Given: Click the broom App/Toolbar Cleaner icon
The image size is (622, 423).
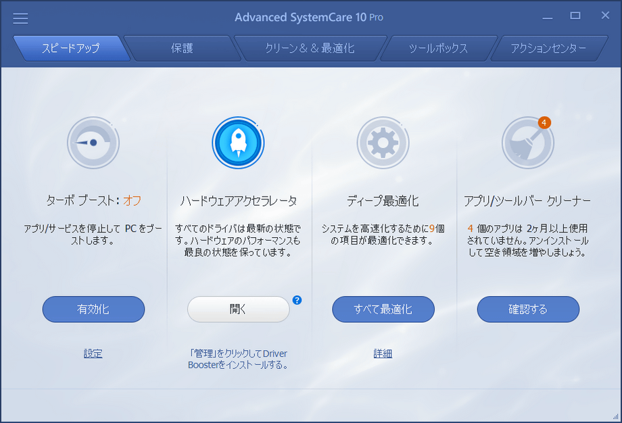Looking at the screenshot, I should pyautogui.click(x=527, y=143).
